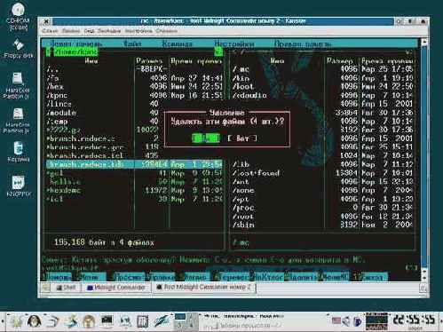Open the Файл menu in MC
Image resolution: width=443 pixels, height=332 pixels.
click(x=132, y=43)
